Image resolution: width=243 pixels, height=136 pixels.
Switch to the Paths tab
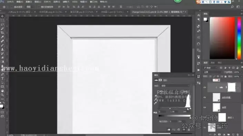220,63
